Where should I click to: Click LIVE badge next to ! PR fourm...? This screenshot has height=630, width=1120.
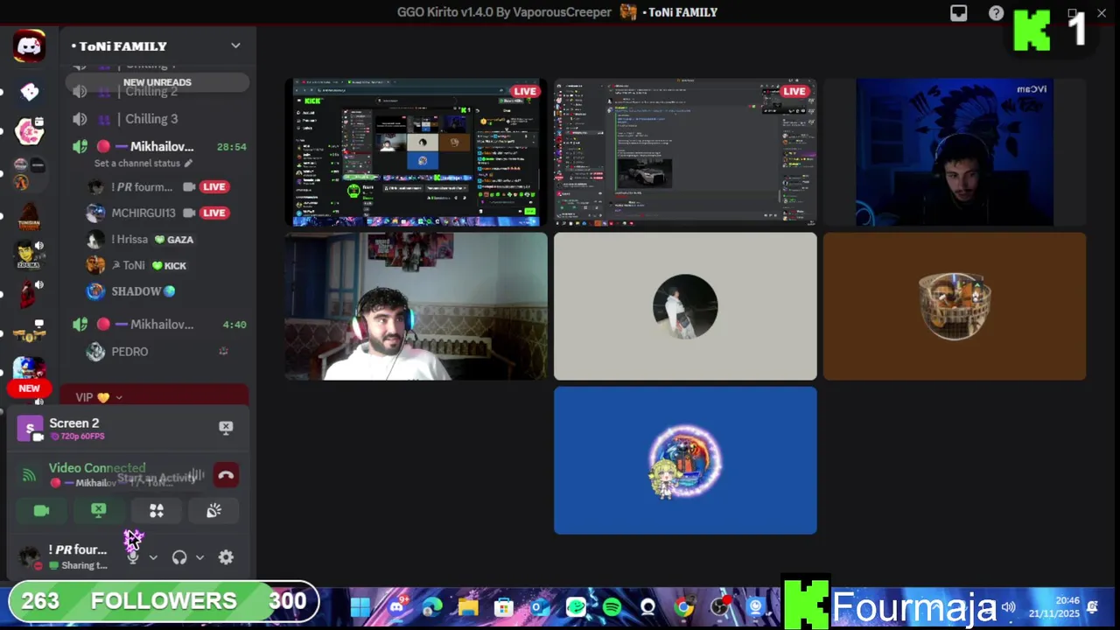[x=214, y=186]
